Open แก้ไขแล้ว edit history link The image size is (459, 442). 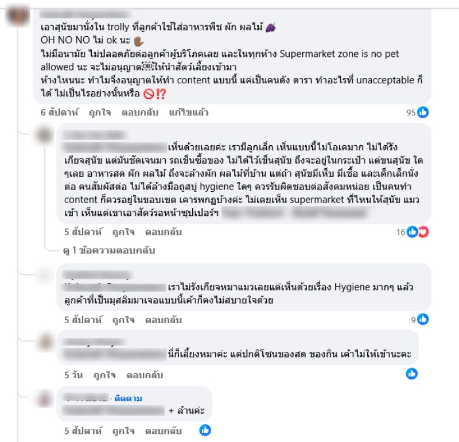click(189, 113)
